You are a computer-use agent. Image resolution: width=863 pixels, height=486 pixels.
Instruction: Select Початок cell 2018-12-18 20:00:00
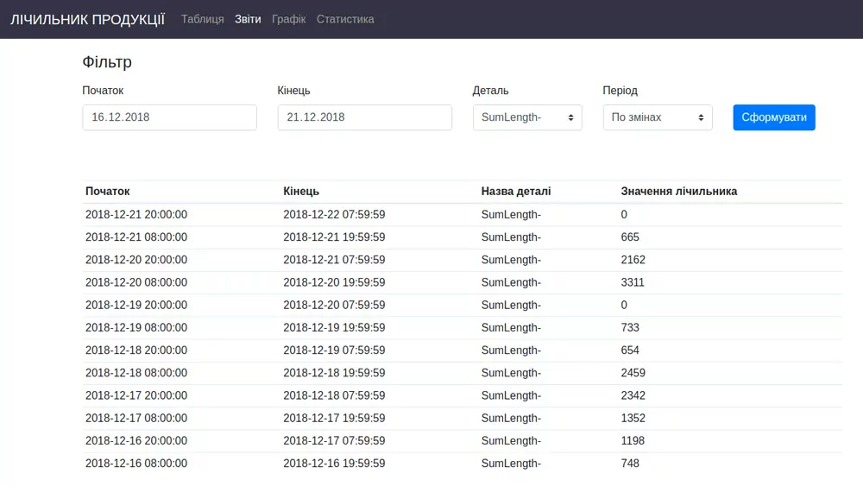(136, 350)
